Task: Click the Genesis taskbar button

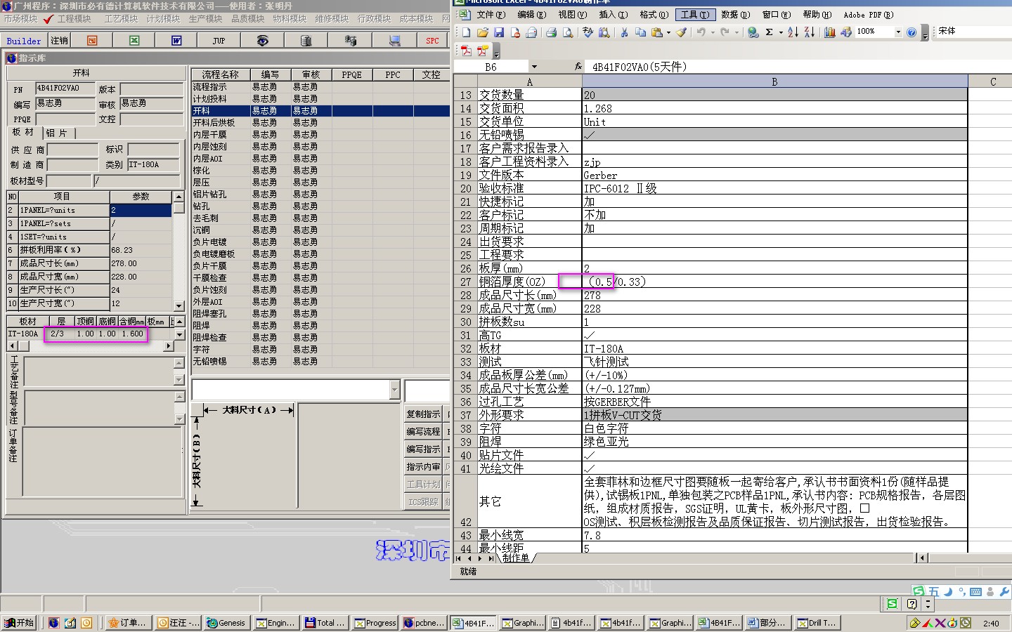Action: [226, 622]
